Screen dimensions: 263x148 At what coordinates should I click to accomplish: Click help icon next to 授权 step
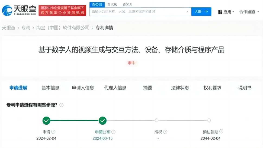(x=165, y=132)
